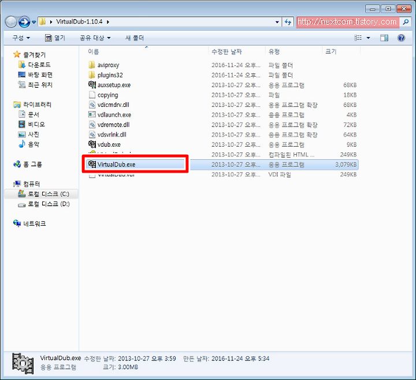Click the VDI 파일 type cell
416x380 pixels.
280,174
